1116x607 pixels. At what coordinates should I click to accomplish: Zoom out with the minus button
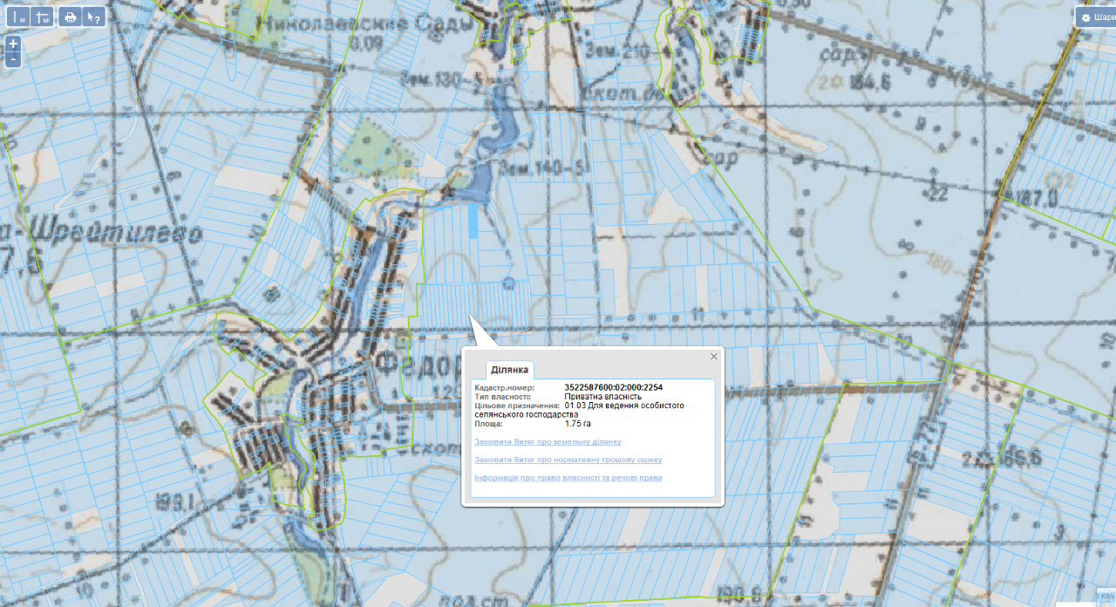coord(13,59)
